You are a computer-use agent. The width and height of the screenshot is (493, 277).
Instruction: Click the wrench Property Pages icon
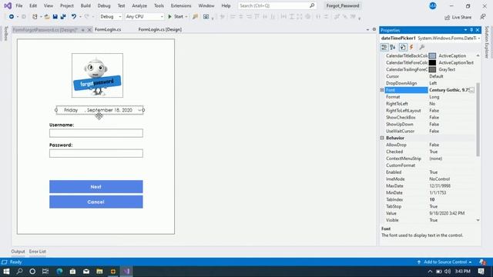click(x=421, y=47)
